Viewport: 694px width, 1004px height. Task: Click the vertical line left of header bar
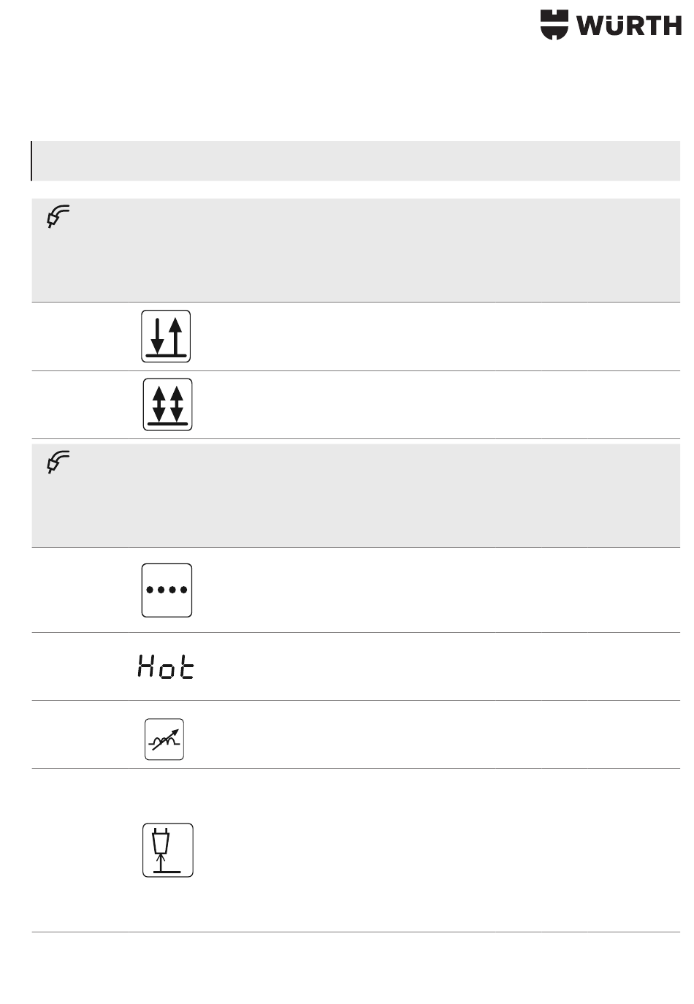[x=31, y=161]
